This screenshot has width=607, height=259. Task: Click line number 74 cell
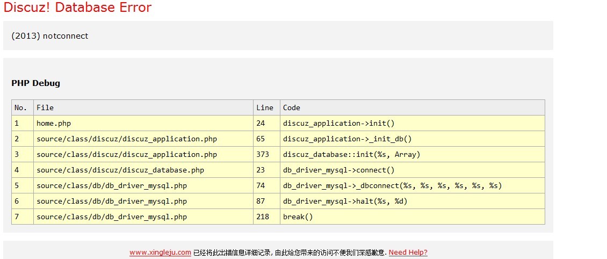(266, 185)
